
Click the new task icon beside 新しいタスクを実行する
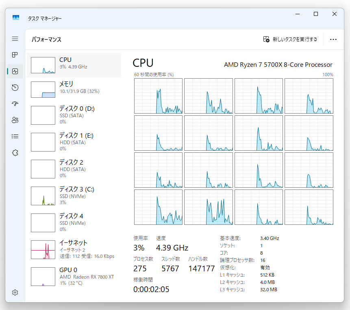click(266, 40)
